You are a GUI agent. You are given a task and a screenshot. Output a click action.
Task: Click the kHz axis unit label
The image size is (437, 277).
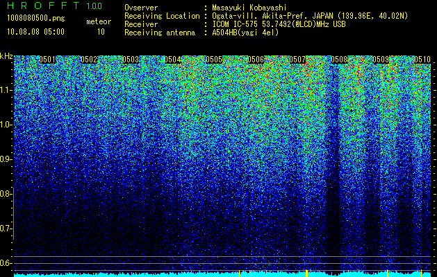[6, 56]
